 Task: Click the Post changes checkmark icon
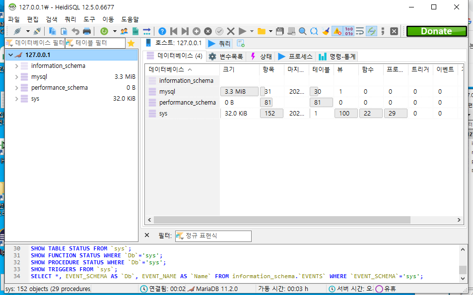point(219,31)
